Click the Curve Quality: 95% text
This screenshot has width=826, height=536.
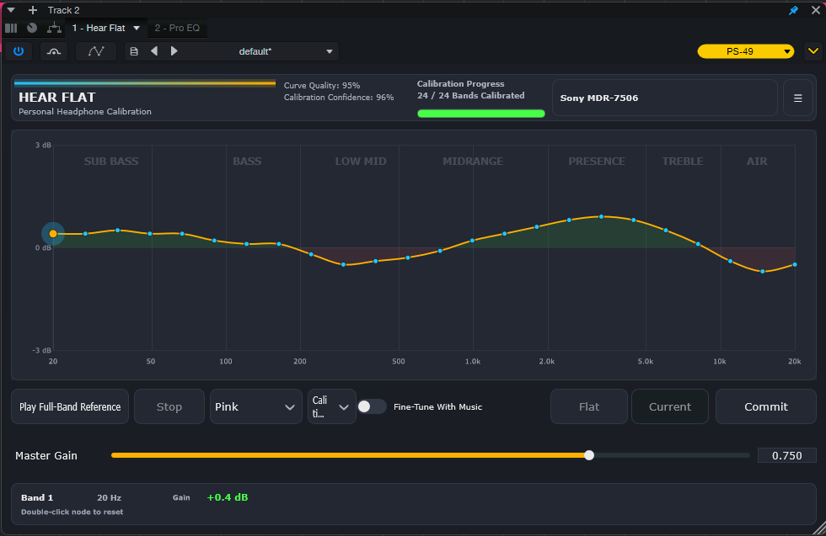point(322,85)
